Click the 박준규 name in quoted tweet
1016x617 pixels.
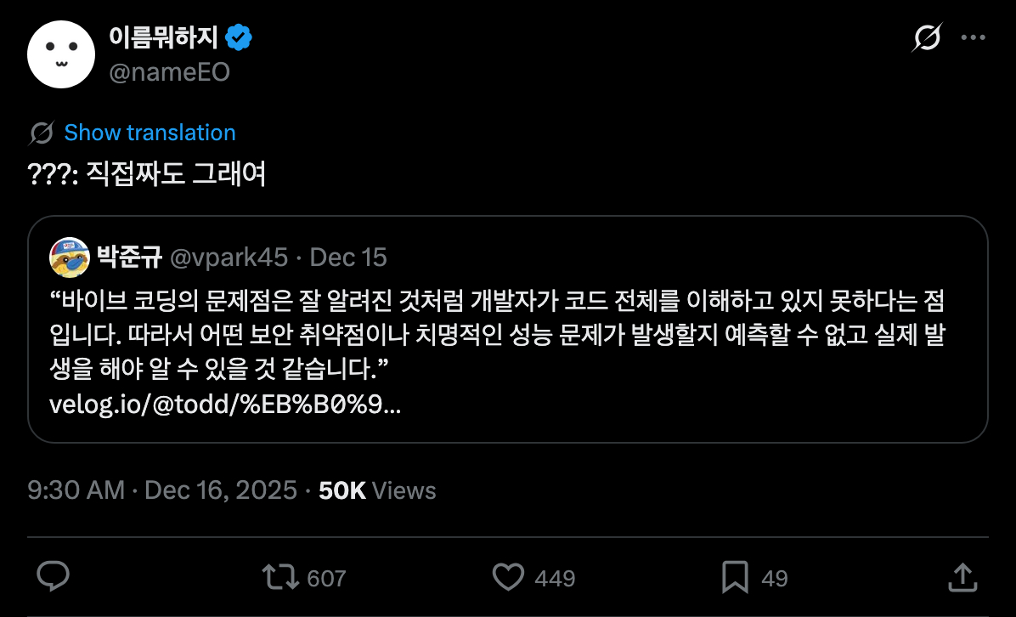click(x=129, y=257)
